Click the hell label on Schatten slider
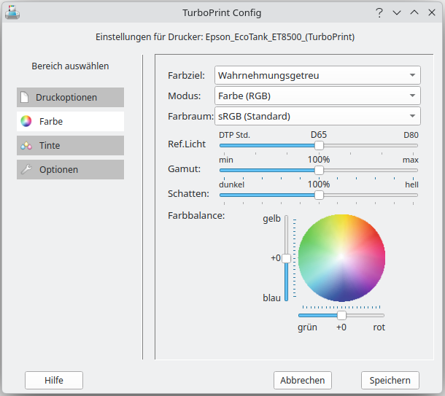445x396 pixels. 411,185
